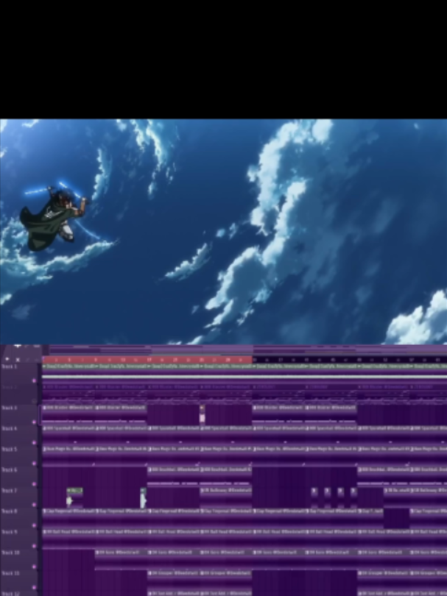Select the Track 3 header label
Screen dimensions: 447x596
pyautogui.click(x=10, y=408)
